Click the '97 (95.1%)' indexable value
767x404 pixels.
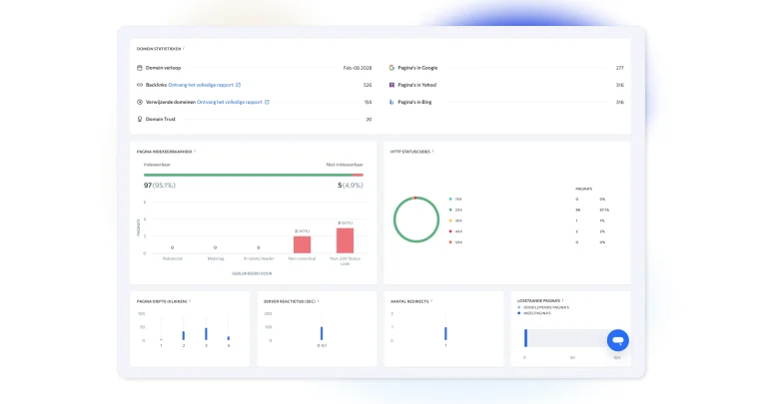(x=160, y=186)
